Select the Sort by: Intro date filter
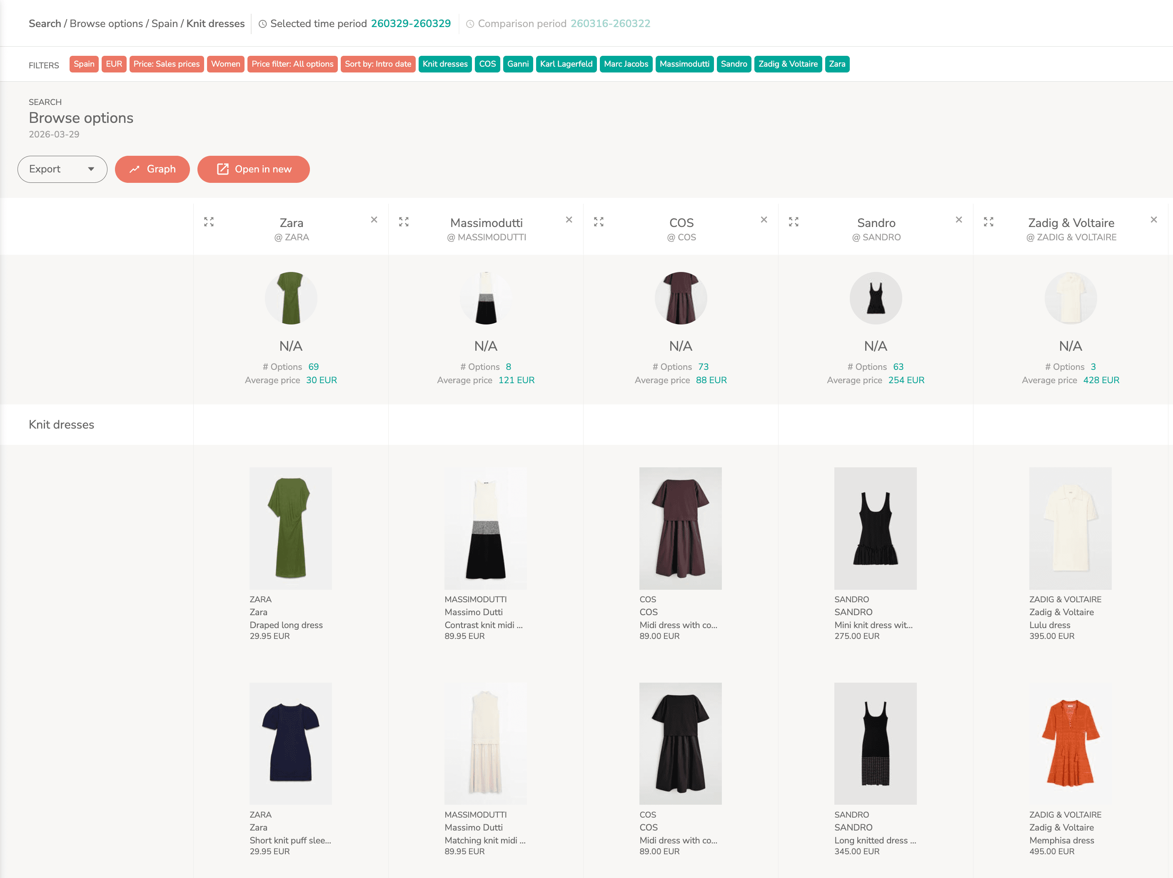 [377, 64]
